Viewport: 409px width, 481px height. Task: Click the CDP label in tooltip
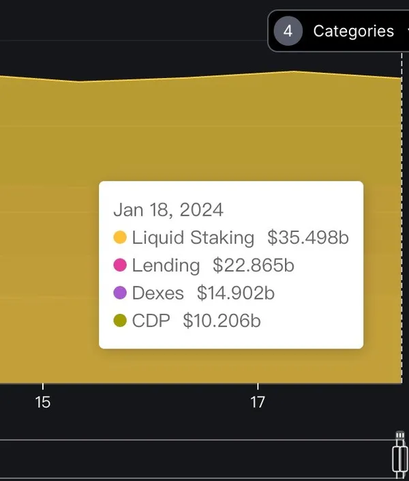pos(151,321)
